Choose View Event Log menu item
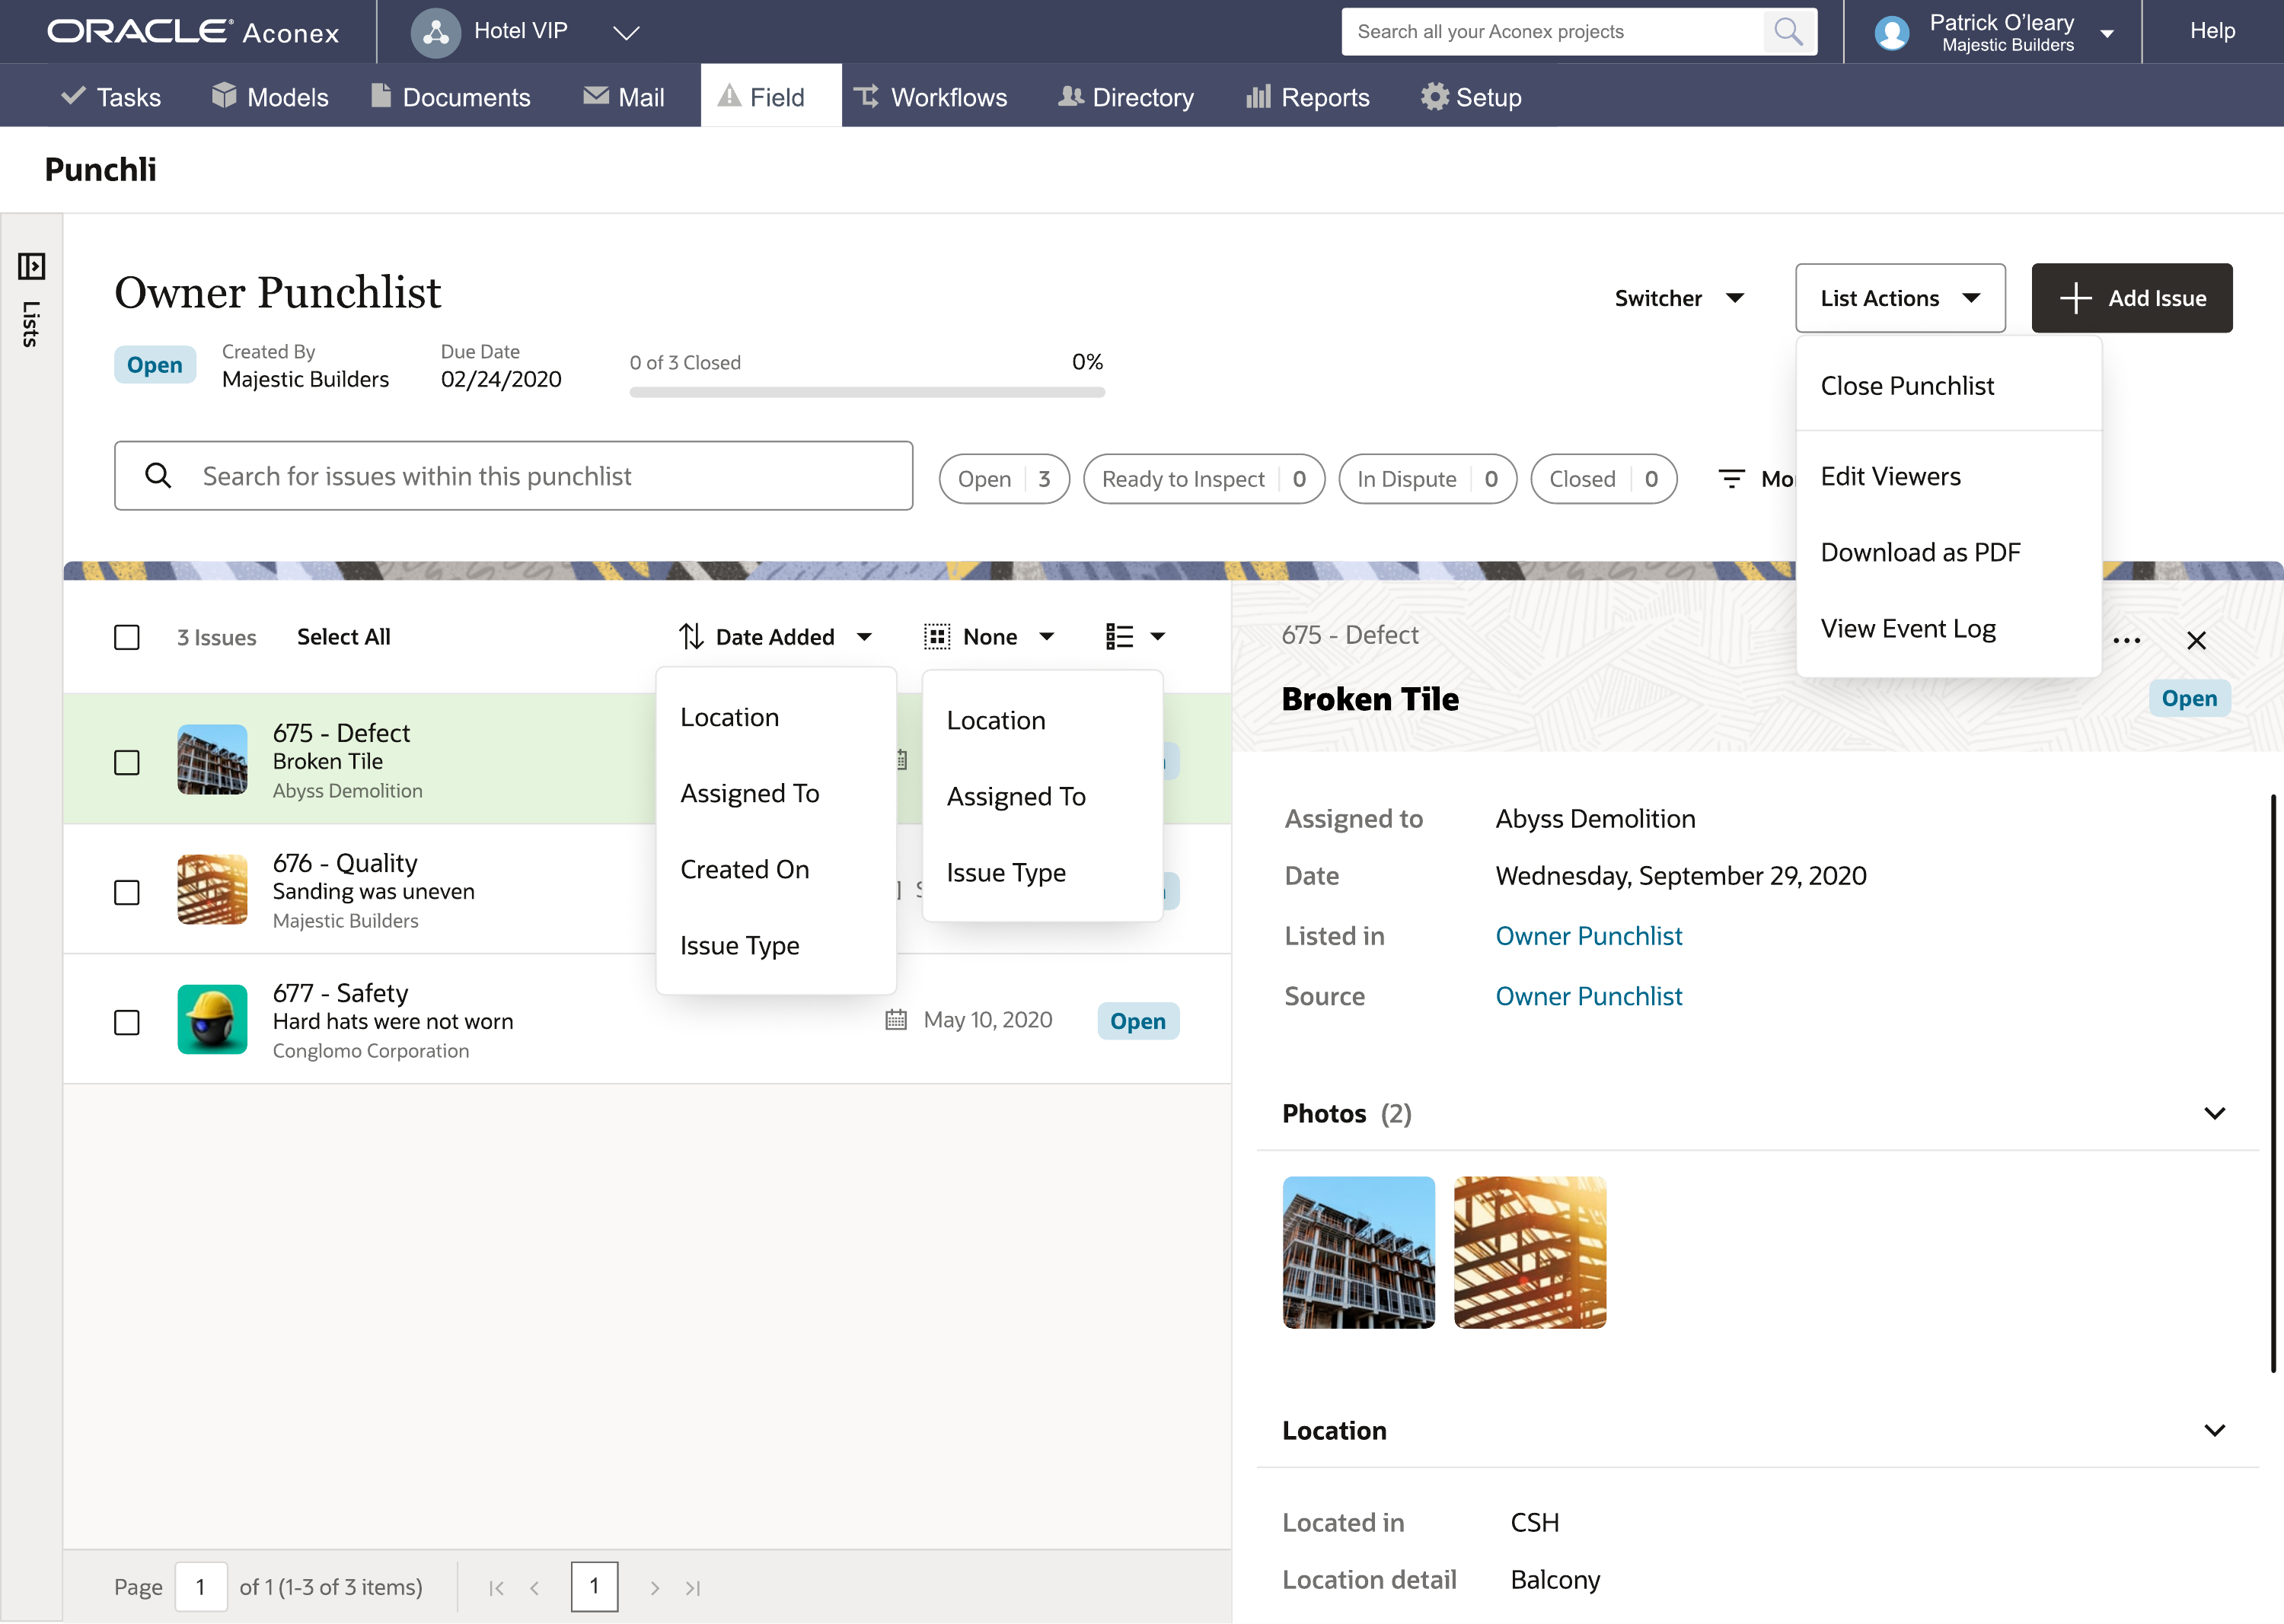Viewport: 2284px width, 1624px height. coord(1947,629)
